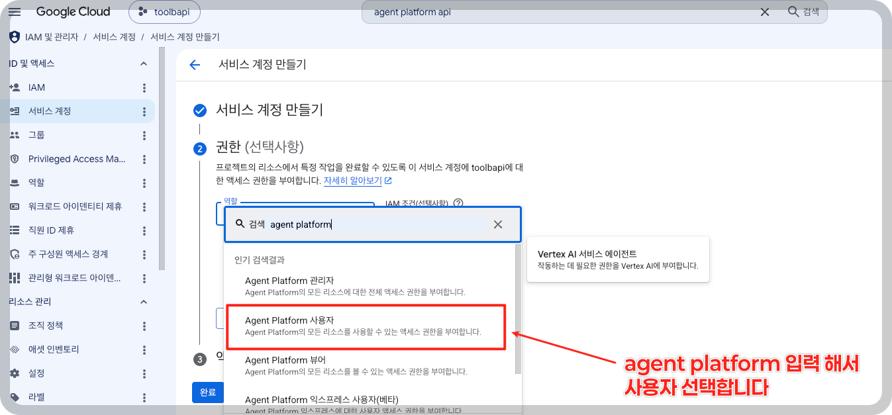The width and height of the screenshot is (892, 415).
Task: Click the Google Cloud logo
Action: pyautogui.click(x=73, y=12)
